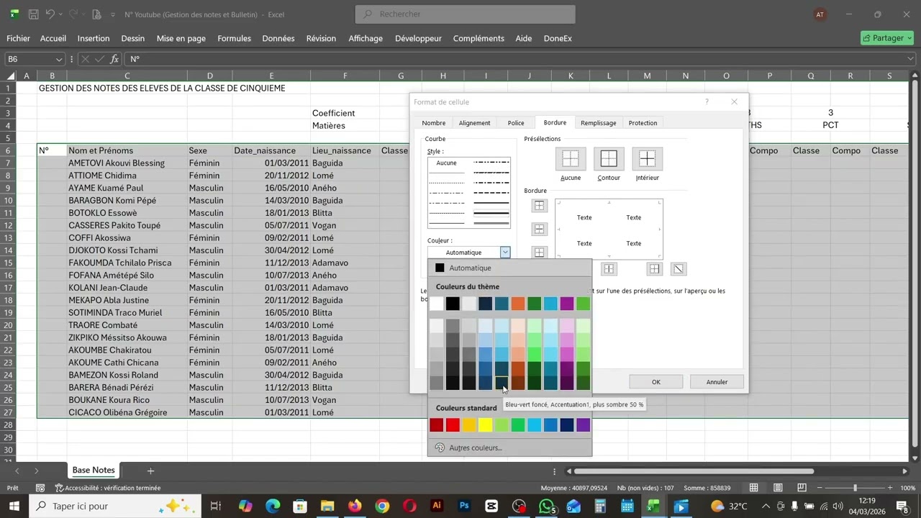Viewport: 921px width, 518px height.
Task: Choose the purple standard color swatch
Action: [x=584, y=425]
